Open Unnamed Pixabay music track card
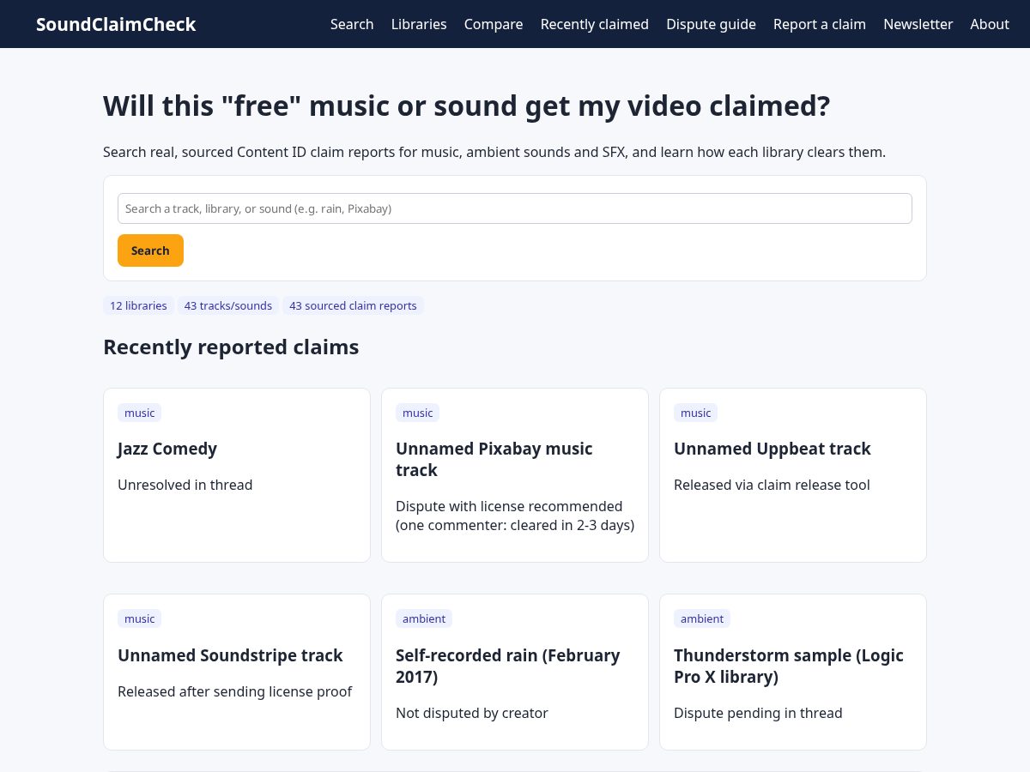Viewport: 1030px width, 772px height. pyautogui.click(x=515, y=475)
